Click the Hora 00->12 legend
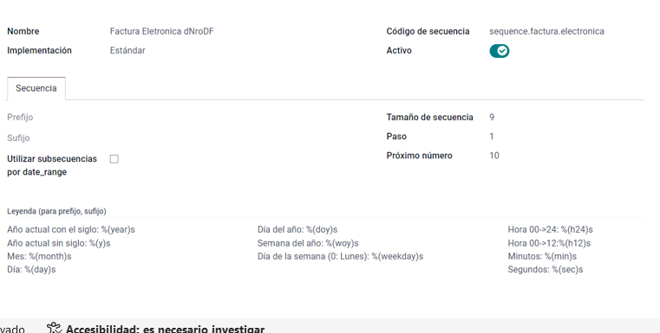Viewport: 660px width, 333px height. [549, 243]
